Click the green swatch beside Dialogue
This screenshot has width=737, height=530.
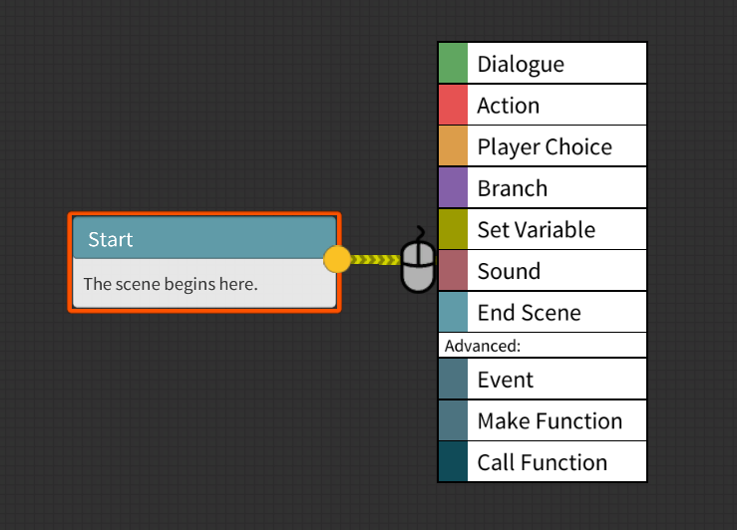coord(453,64)
